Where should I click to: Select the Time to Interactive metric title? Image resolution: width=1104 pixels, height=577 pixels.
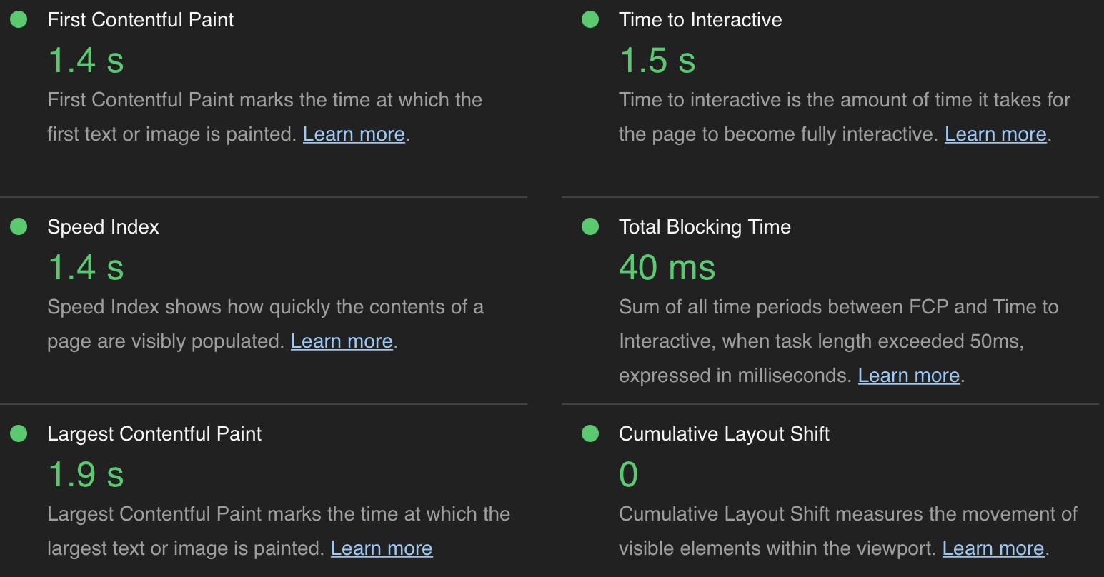click(700, 20)
